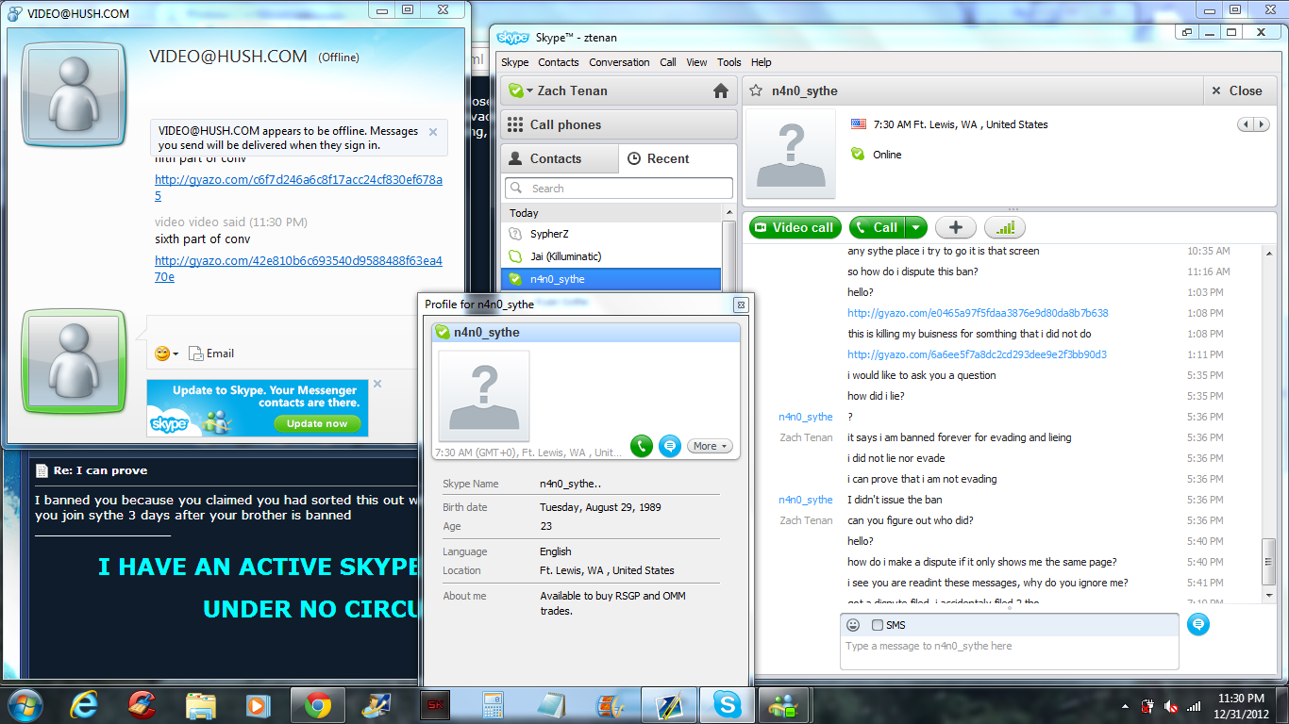Open the More dropdown in the profile popup
Screen dimensions: 1289x724
pyautogui.click(x=710, y=446)
